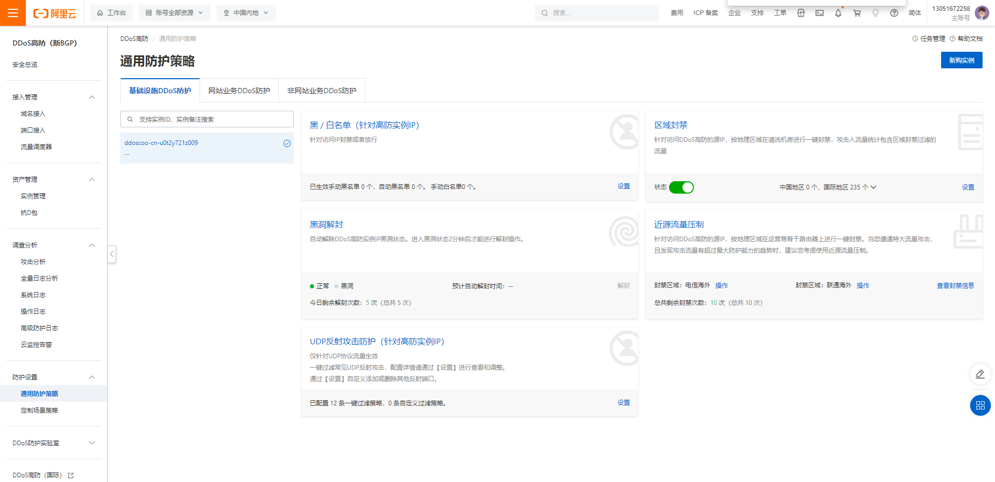Open the app download icon in header
The width and height of the screenshot is (995, 482).
801,13
